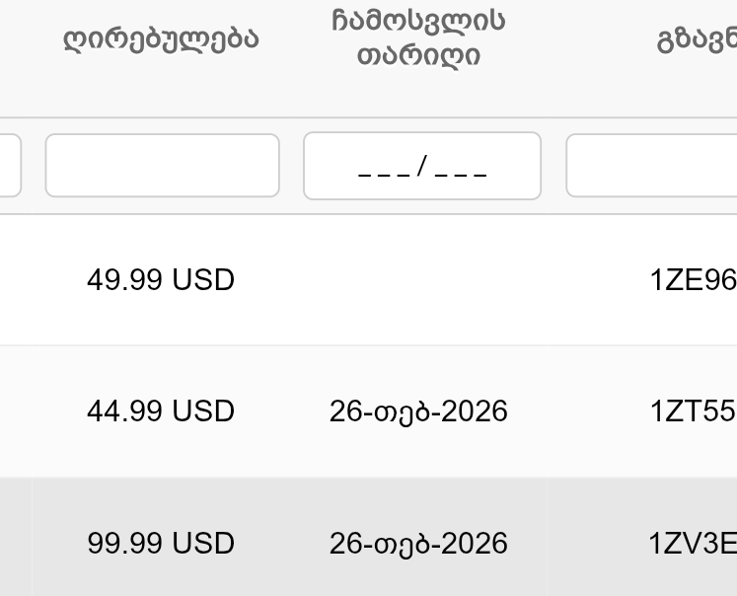Click the partially visible გზავნ column header
The height and width of the screenshot is (596, 737).
coord(696,40)
